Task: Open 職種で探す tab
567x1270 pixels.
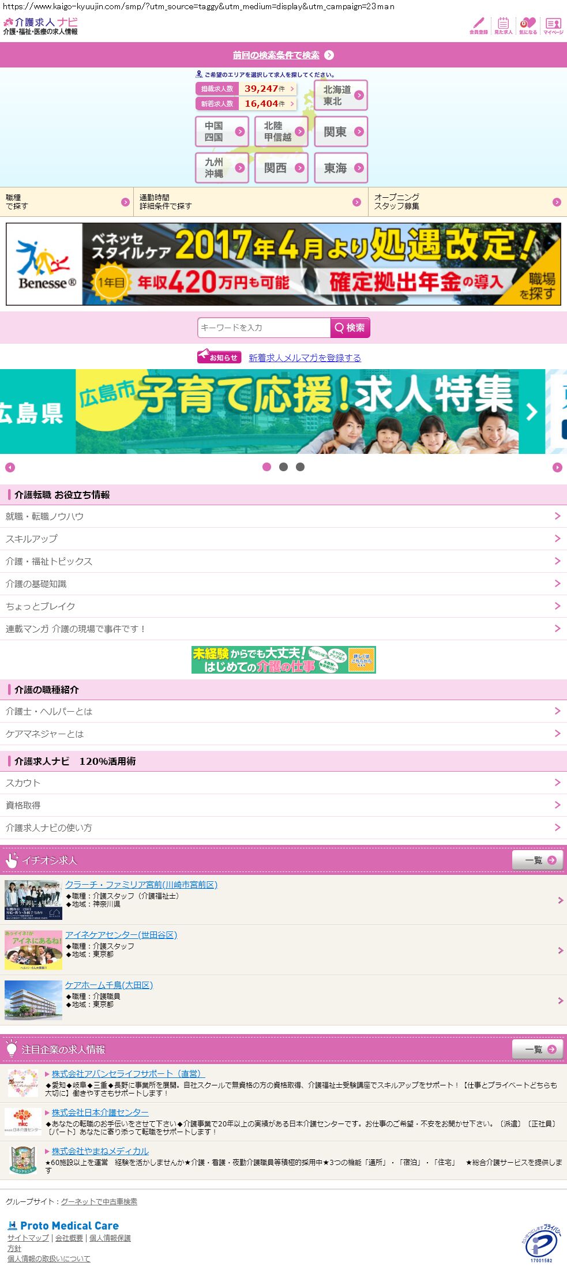Action: 66,202
